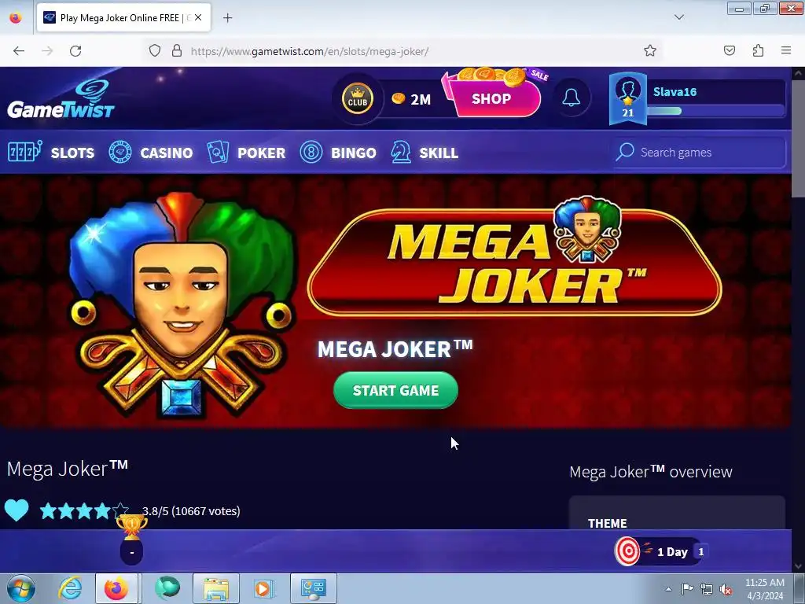Viewport: 805px width, 604px height.
Task: Reload the page
Action: [x=75, y=50]
